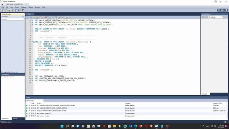Image resolution: width=229 pixels, height=129 pixels.
Task: Open the Windows Start menu
Action: point(62,126)
